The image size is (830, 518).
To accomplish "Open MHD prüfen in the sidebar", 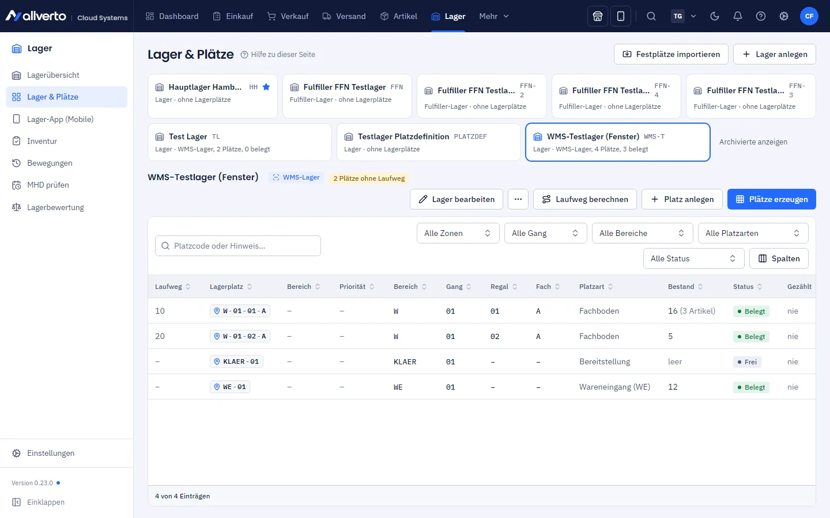I will pos(66,185).
